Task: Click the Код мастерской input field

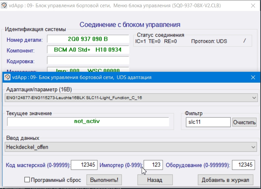Action: [x=84, y=165]
